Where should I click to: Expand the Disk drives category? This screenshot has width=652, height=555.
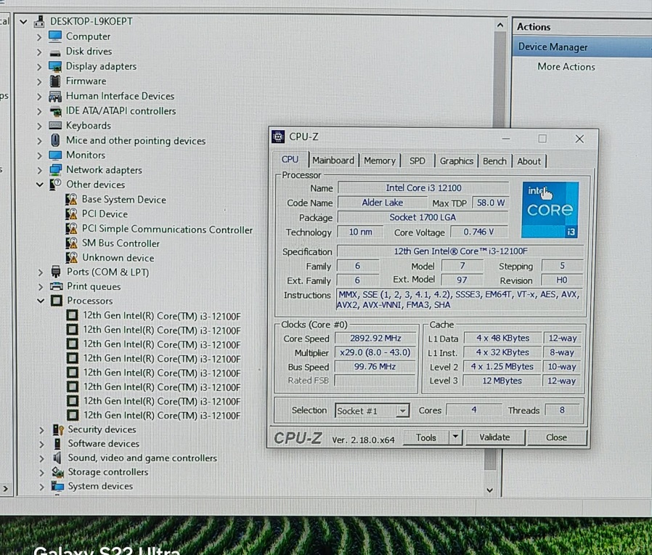pos(40,52)
